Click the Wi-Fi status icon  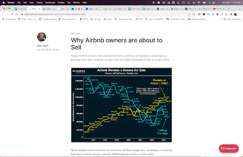tap(199, 3)
